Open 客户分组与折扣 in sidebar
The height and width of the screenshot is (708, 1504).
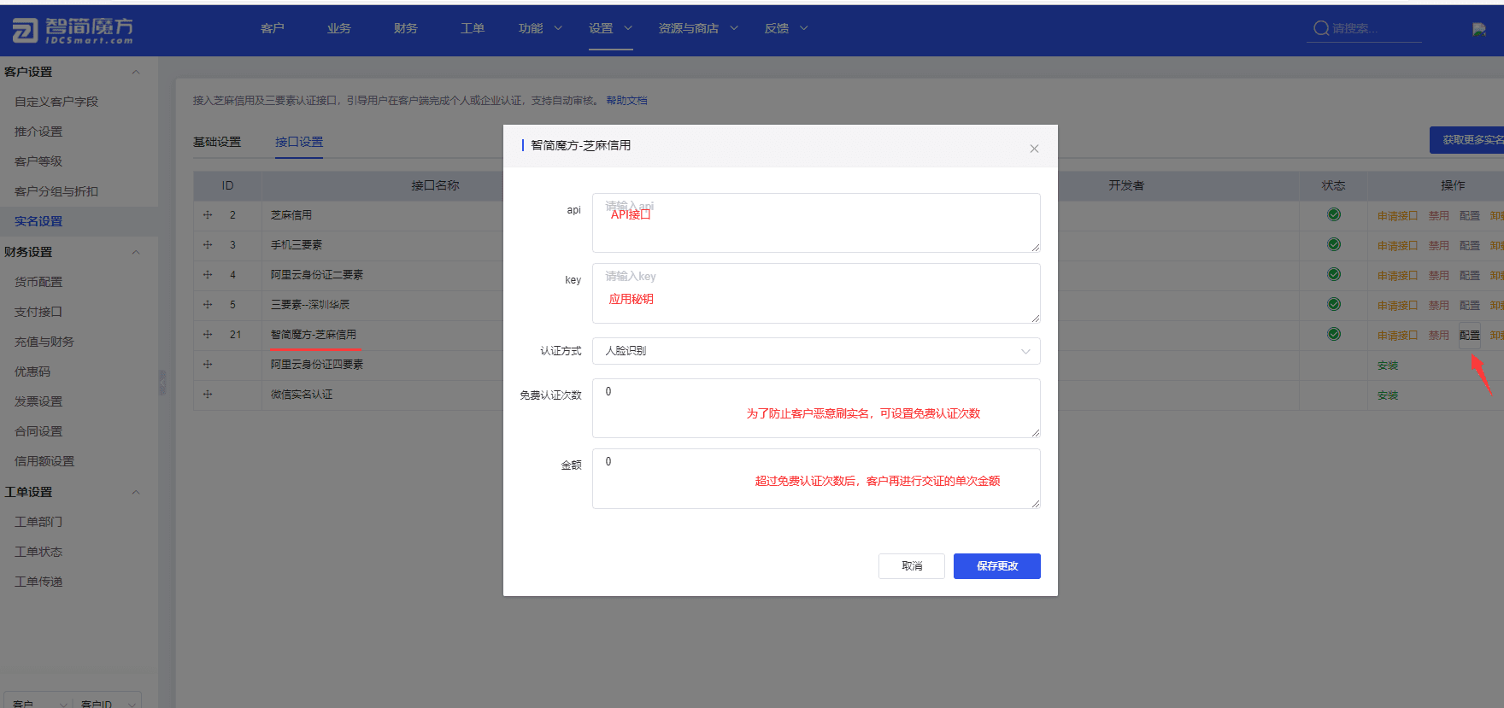coord(56,191)
